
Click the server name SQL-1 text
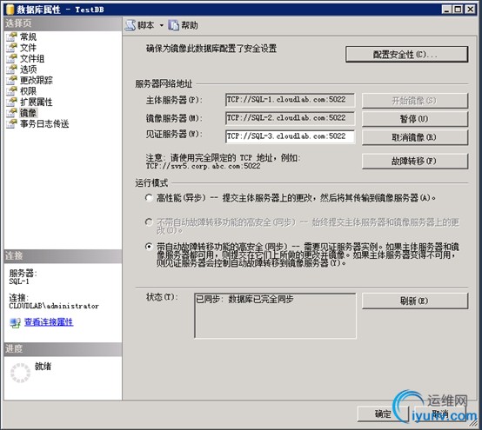point(19,281)
